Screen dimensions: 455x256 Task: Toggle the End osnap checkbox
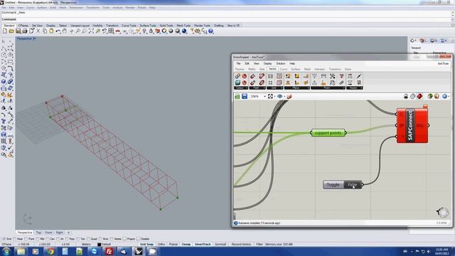(4, 239)
